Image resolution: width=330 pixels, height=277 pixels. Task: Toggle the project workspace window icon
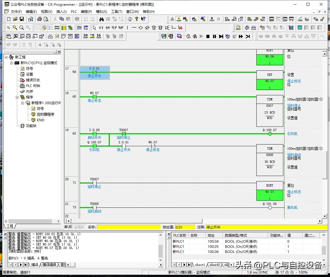point(9,36)
